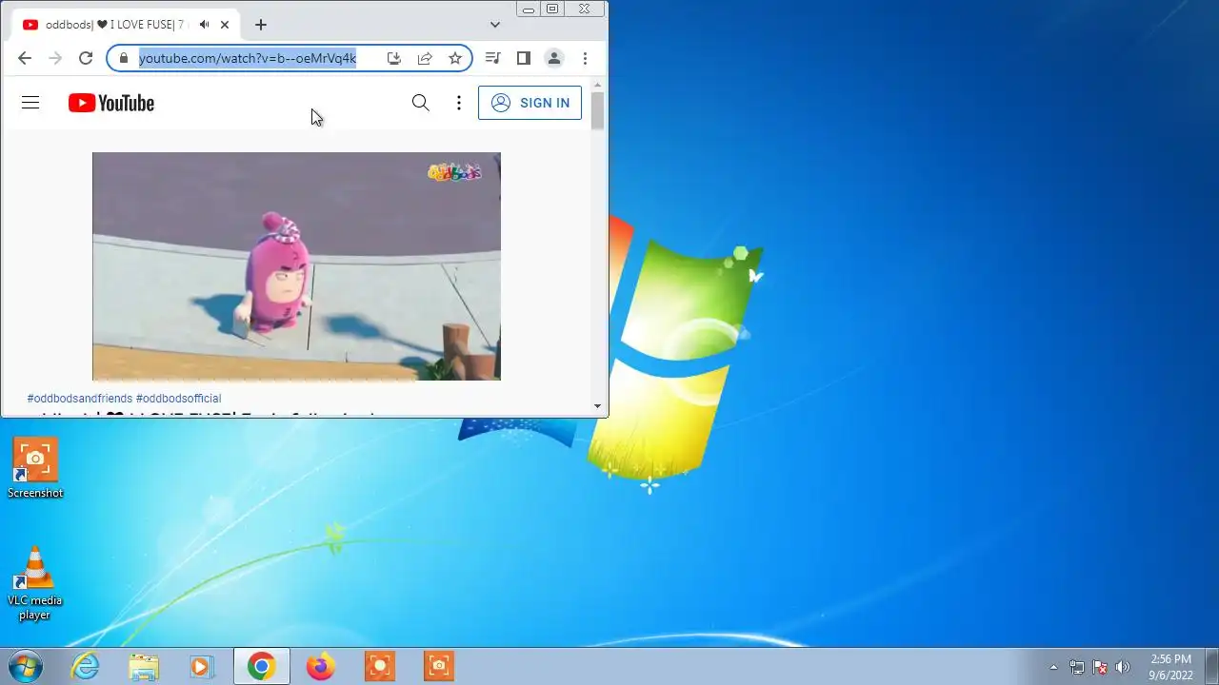
Task: Click the scrollbar down arrow
Action: [597, 406]
